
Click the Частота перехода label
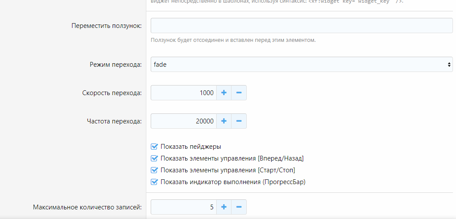click(x=114, y=121)
